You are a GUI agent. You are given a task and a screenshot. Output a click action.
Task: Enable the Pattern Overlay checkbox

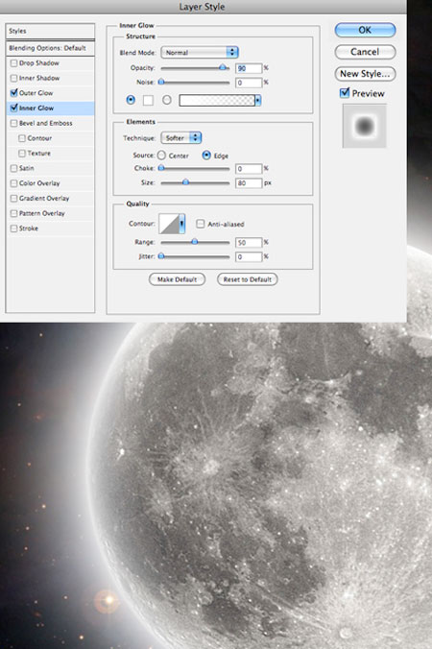[13, 213]
